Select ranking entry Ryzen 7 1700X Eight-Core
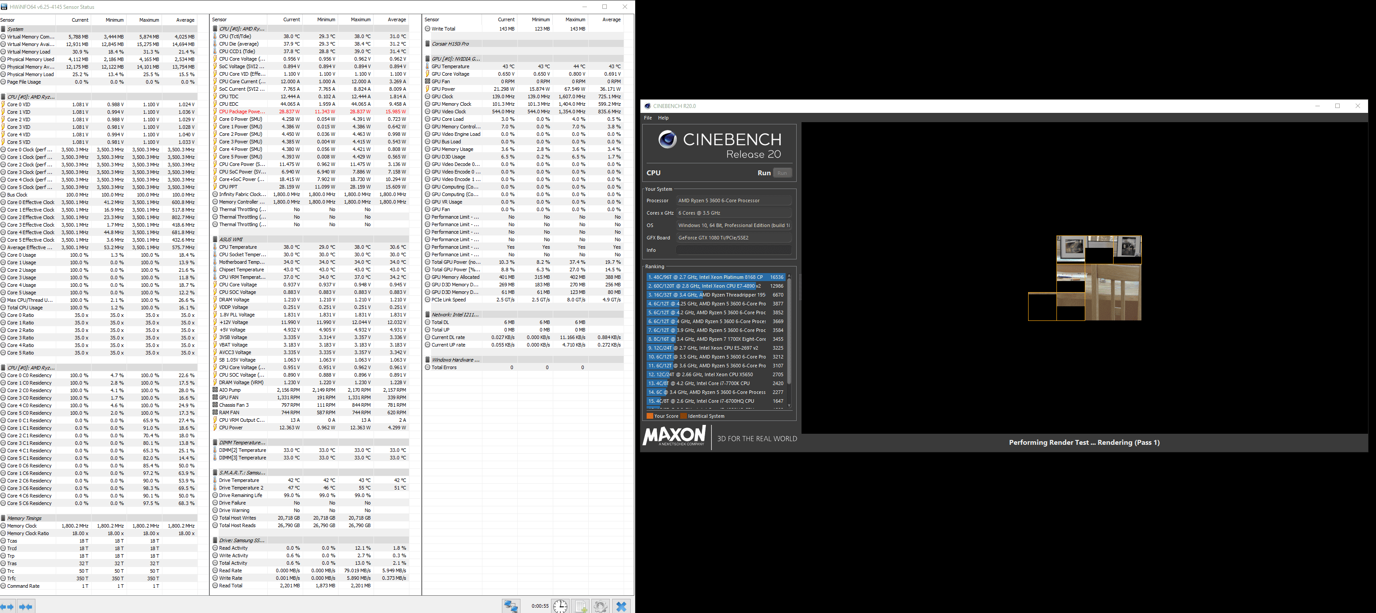The height and width of the screenshot is (613, 1376). click(x=716, y=339)
